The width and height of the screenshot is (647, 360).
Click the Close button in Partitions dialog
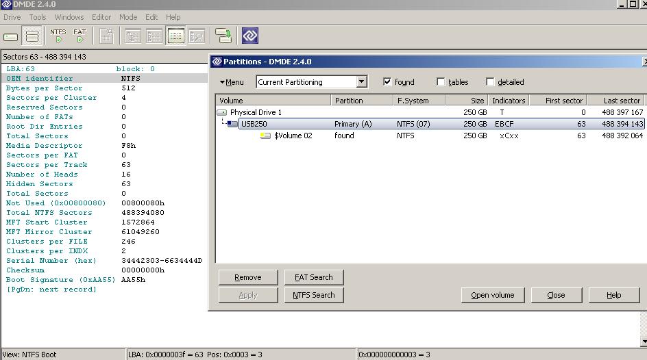557,295
